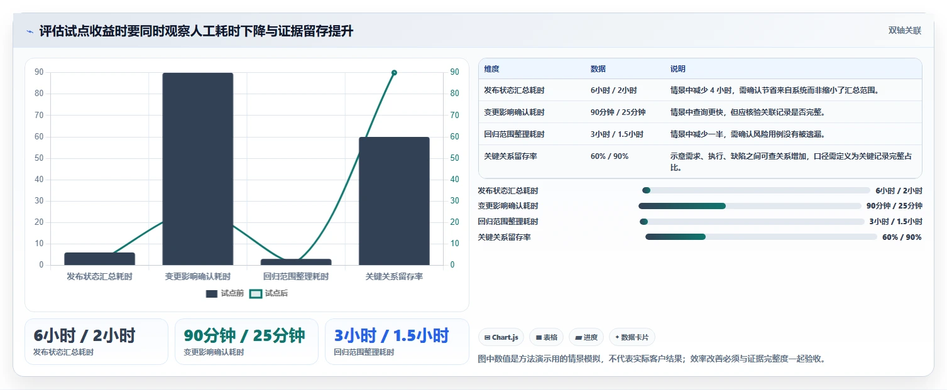
Task: Click x-axis label 发布状态汇总耗时
Action: tap(99, 276)
